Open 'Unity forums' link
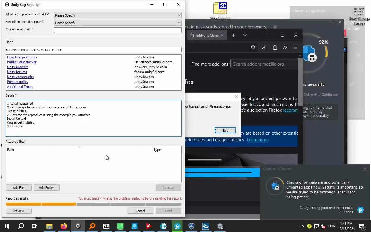 (17, 72)
